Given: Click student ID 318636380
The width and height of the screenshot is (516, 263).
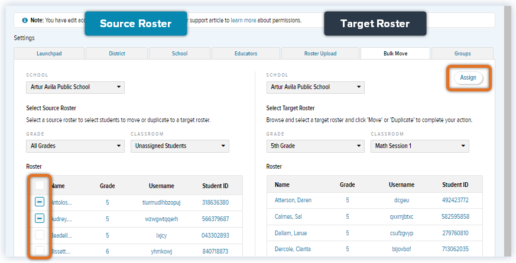Looking at the screenshot, I should click(x=215, y=203).
